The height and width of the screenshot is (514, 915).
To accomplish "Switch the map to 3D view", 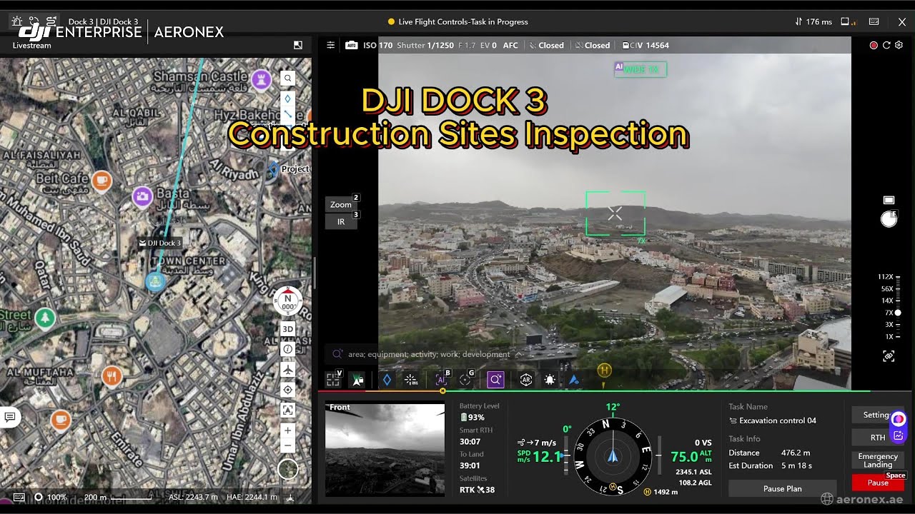I will [287, 329].
